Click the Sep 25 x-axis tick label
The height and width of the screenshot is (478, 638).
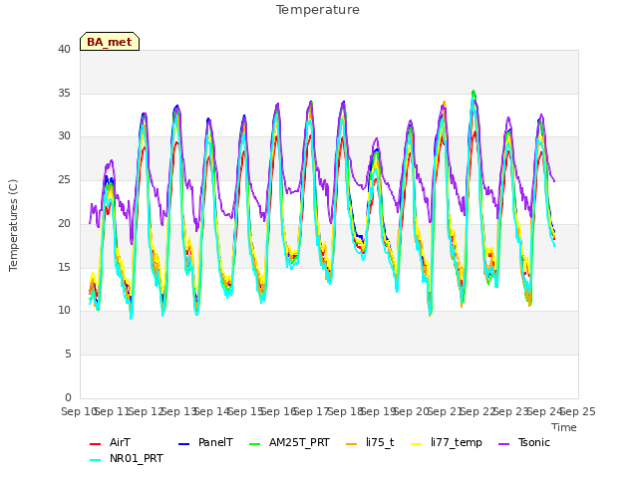pos(579,411)
